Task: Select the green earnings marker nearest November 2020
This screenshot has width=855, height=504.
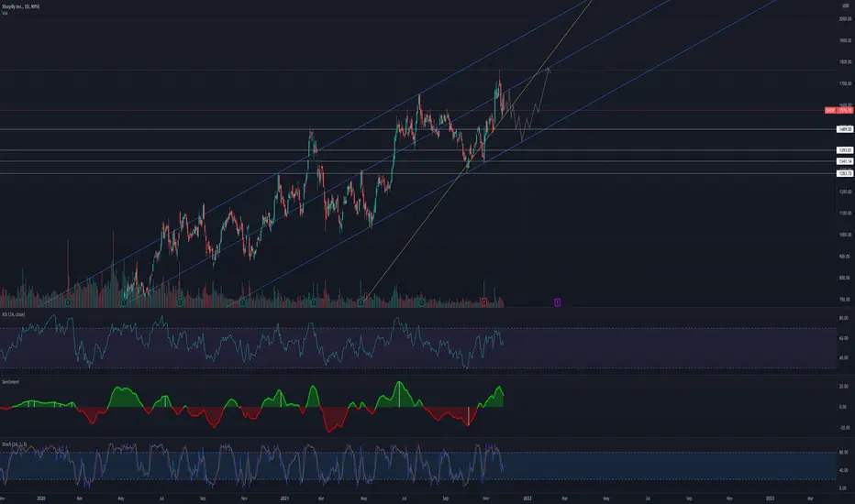Action: pos(241,301)
